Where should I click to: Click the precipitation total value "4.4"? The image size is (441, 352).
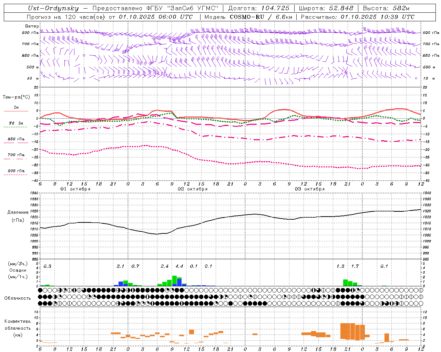pos(179,266)
